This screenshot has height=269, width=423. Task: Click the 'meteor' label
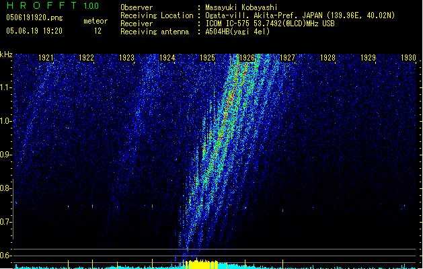tap(95, 21)
